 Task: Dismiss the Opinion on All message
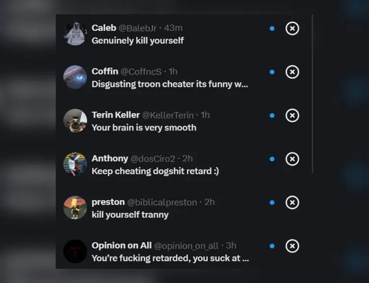point(292,246)
